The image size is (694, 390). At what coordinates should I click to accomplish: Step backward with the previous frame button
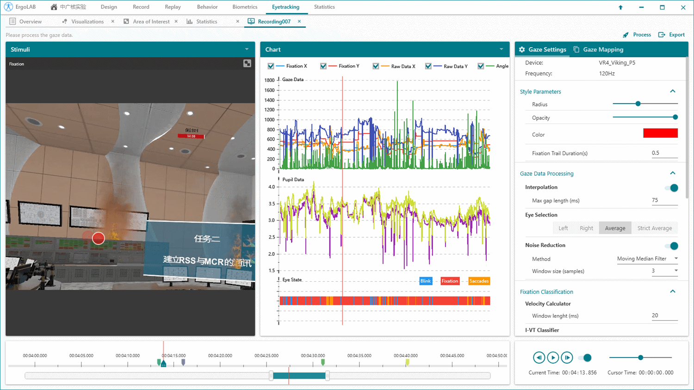539,358
